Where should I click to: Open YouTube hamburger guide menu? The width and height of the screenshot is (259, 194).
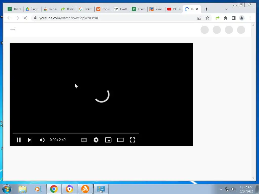[x=13, y=30]
